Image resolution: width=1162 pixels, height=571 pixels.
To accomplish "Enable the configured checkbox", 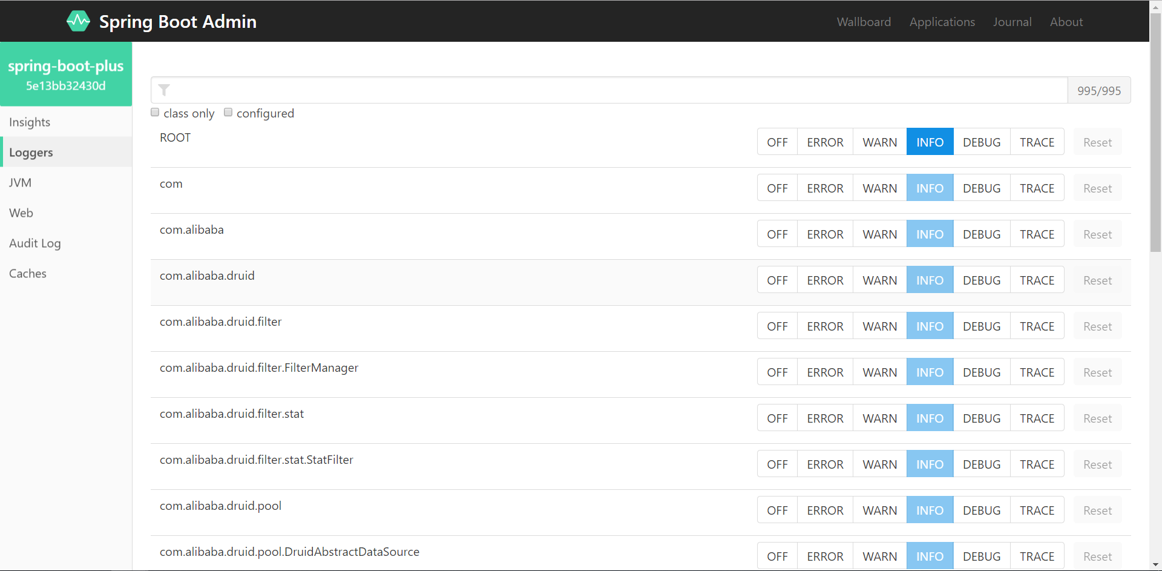I will 228,113.
